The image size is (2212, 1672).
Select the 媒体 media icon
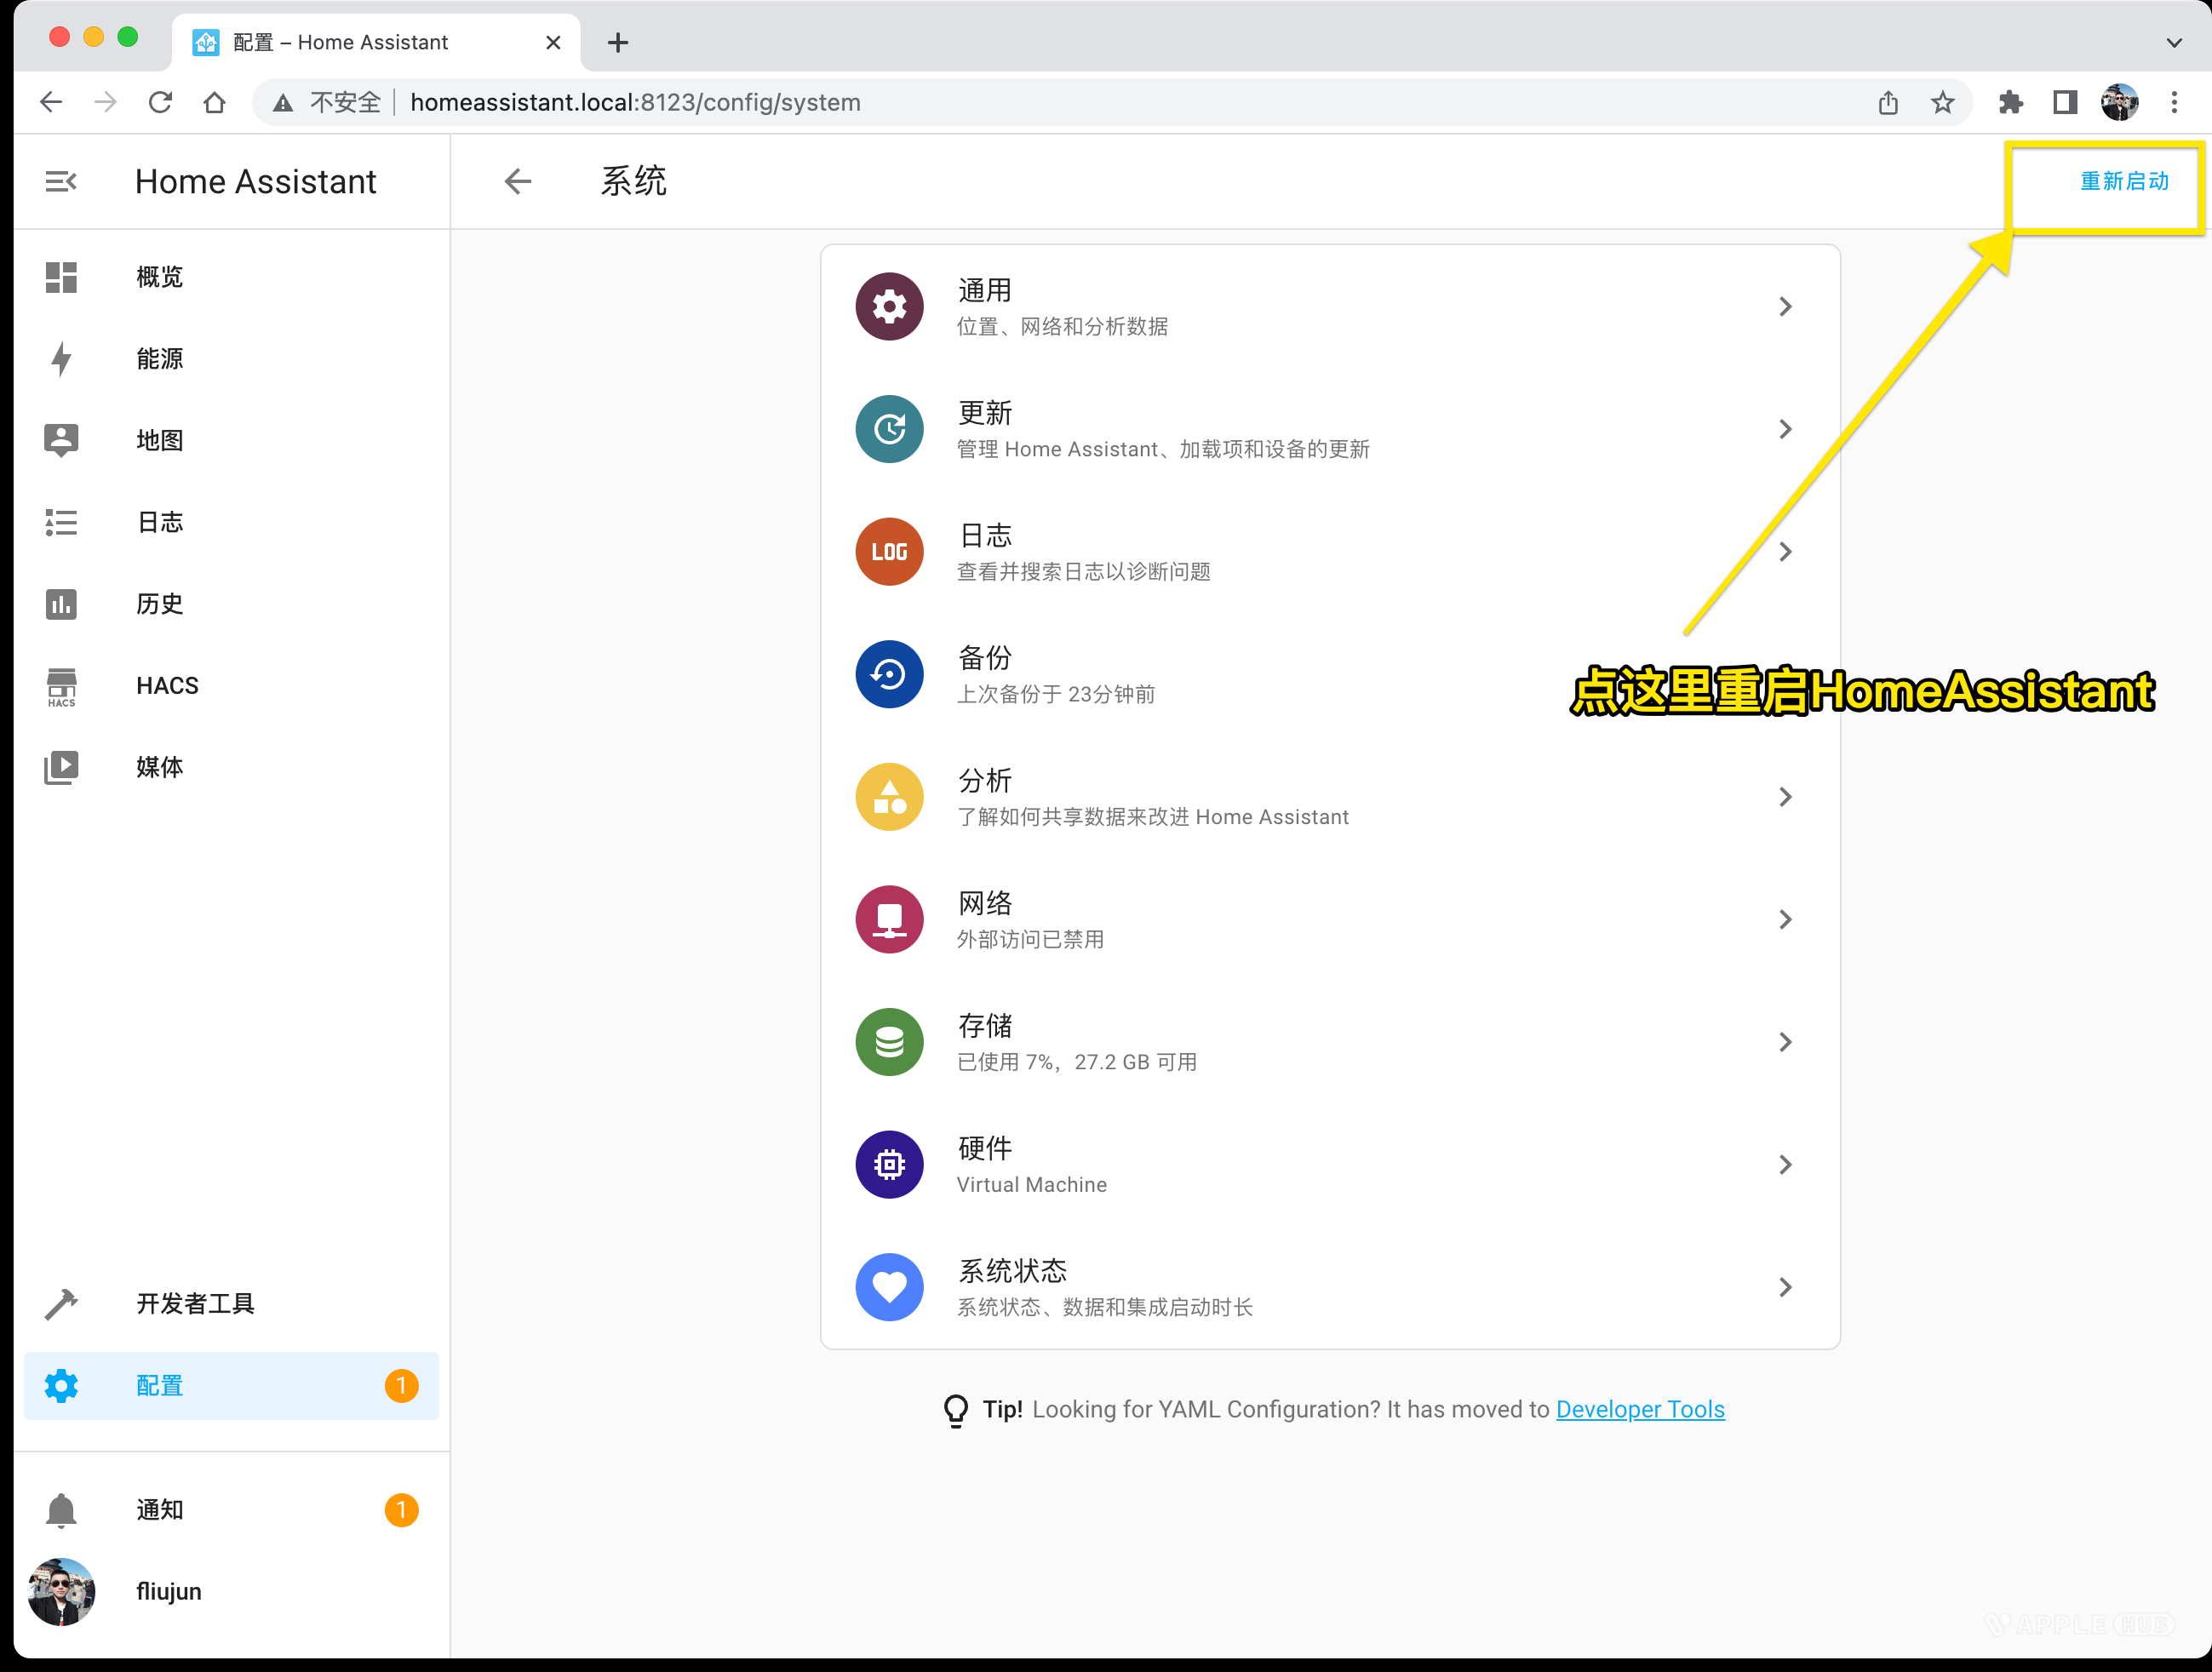[x=60, y=767]
